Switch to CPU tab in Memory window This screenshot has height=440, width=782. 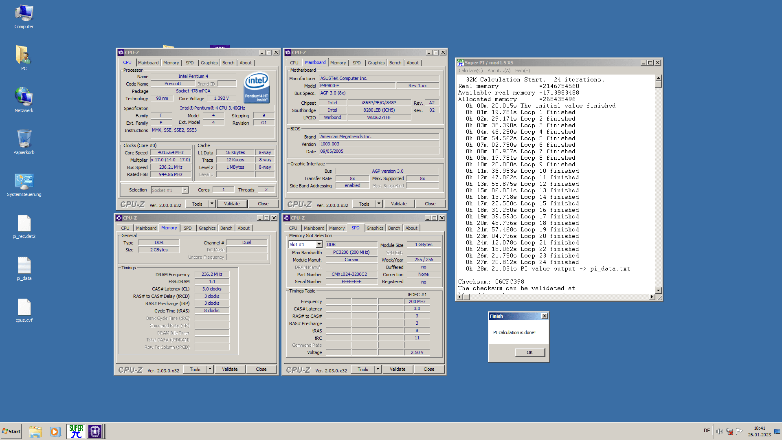coord(125,228)
